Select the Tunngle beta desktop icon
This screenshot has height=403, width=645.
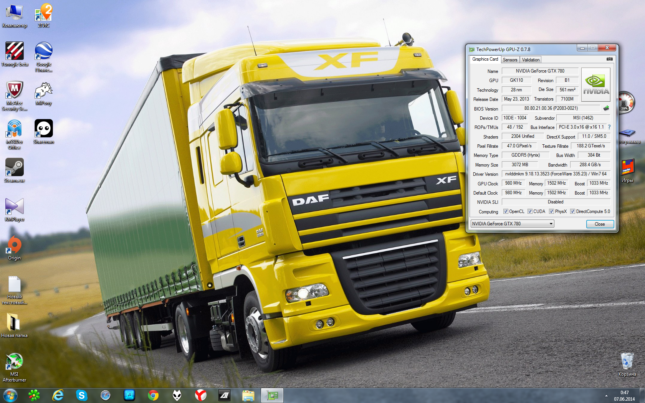[x=15, y=54]
